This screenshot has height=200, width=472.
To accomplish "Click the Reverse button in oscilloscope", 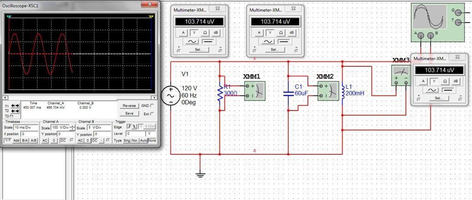I will tap(129, 106).
